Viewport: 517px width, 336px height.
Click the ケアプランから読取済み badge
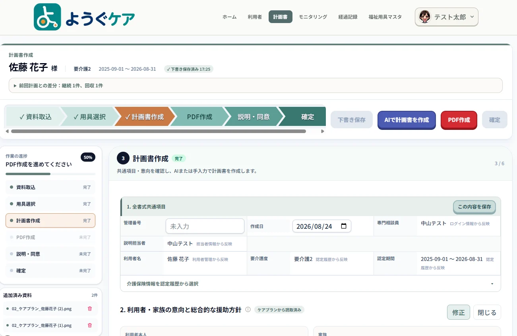coord(279,309)
